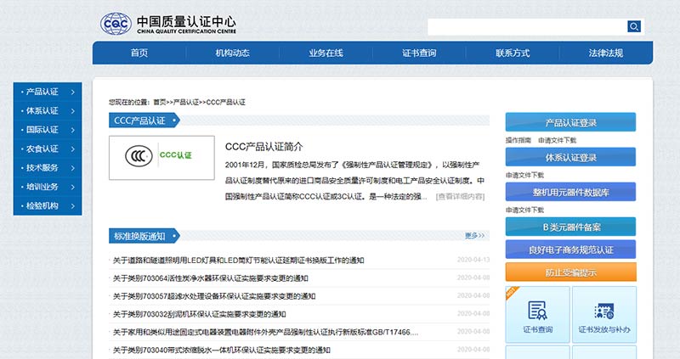
Task: Open 整机用元器件数据库 button
Action: (x=570, y=192)
